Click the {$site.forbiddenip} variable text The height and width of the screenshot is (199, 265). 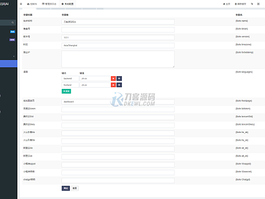coord(244,53)
